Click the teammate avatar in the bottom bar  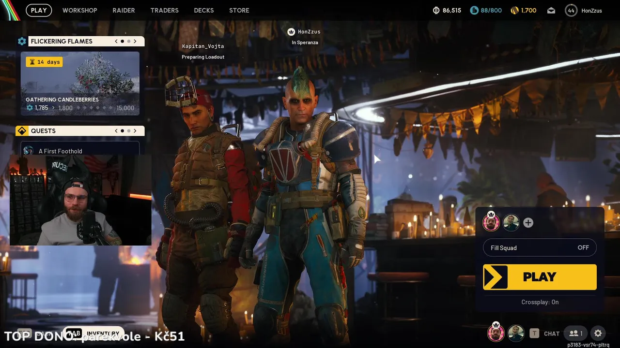[516, 333]
